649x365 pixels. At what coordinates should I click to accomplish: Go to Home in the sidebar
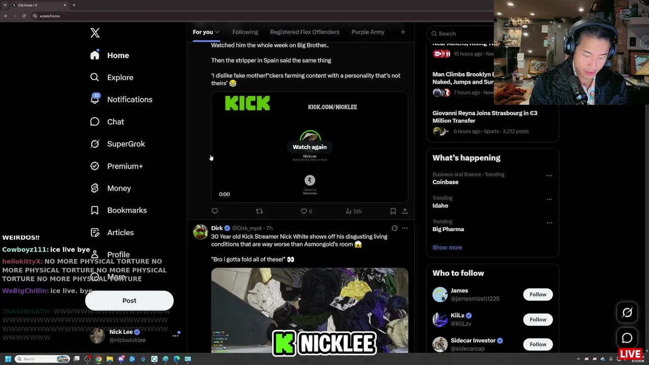[x=110, y=55]
